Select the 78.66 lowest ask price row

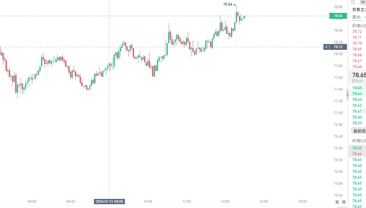click(x=357, y=67)
